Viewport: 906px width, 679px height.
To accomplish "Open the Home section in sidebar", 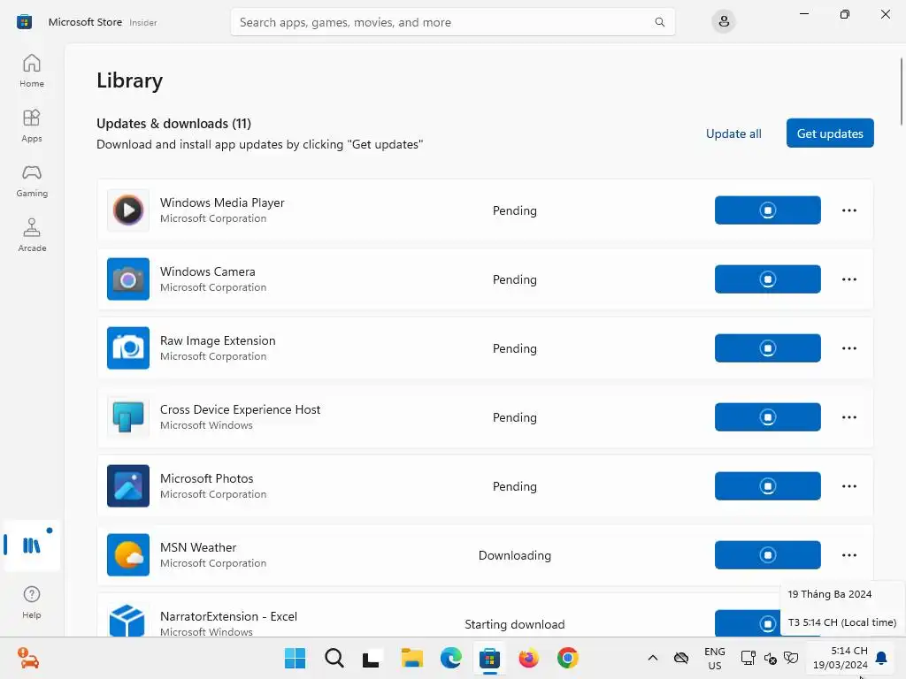I will [32, 71].
